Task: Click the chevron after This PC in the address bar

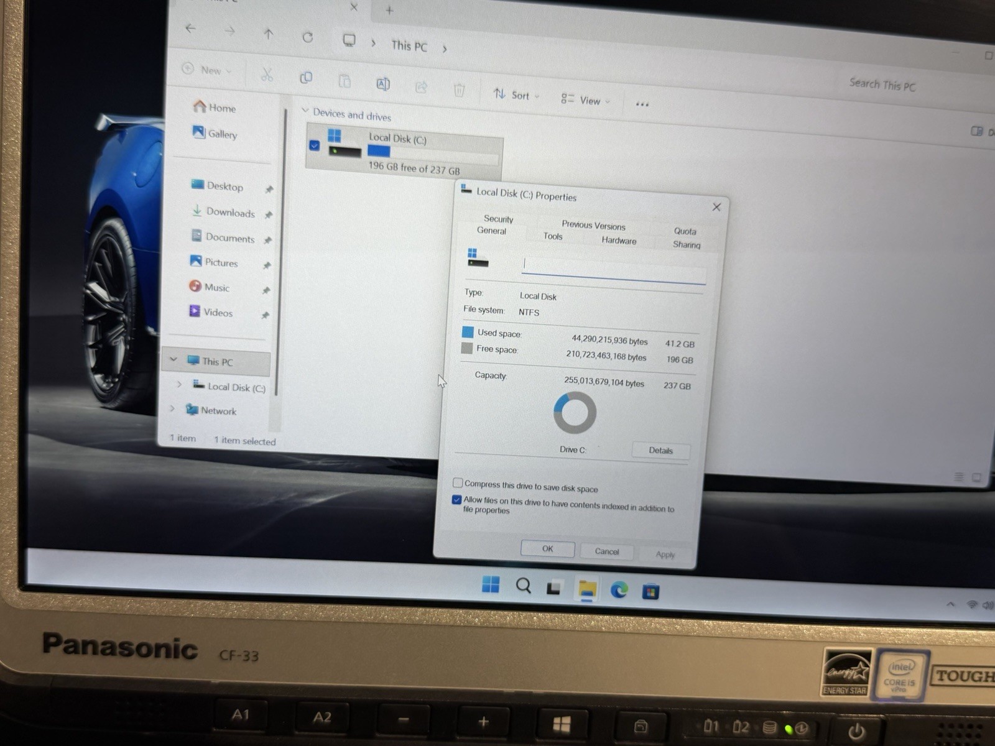Action: click(x=445, y=48)
